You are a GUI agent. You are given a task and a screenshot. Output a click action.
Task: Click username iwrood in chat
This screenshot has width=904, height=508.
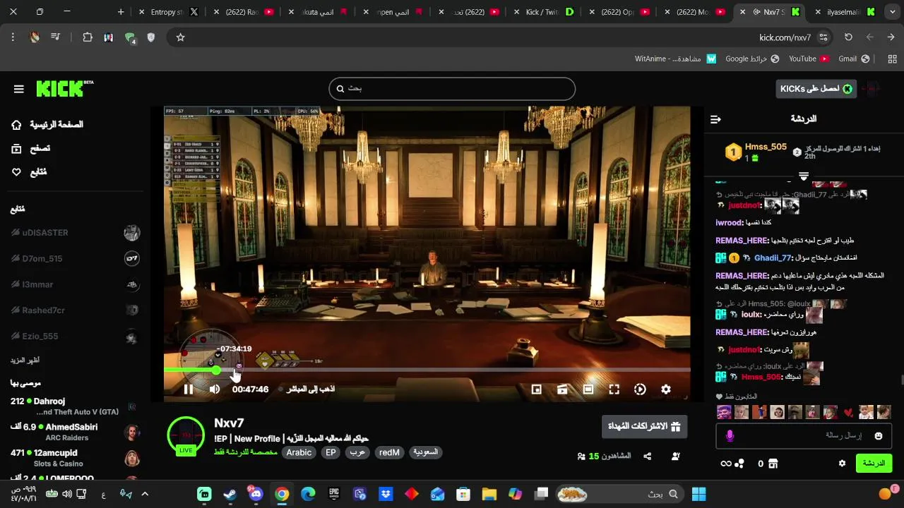pyautogui.click(x=729, y=223)
